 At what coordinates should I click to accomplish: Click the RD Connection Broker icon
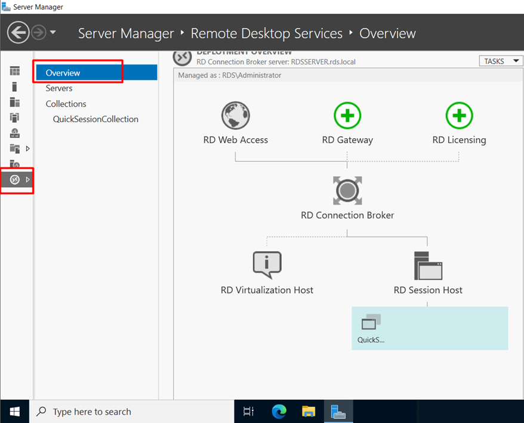(x=347, y=191)
